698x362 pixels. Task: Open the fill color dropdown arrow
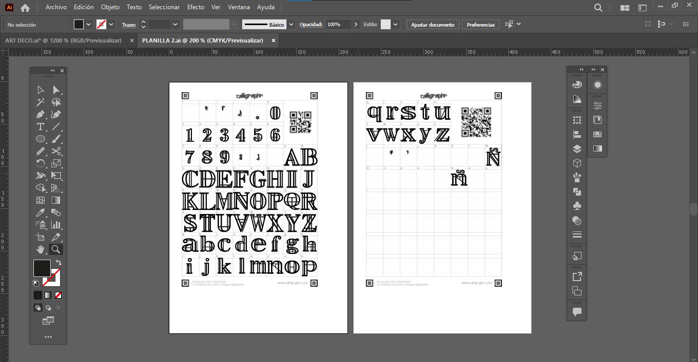89,25
